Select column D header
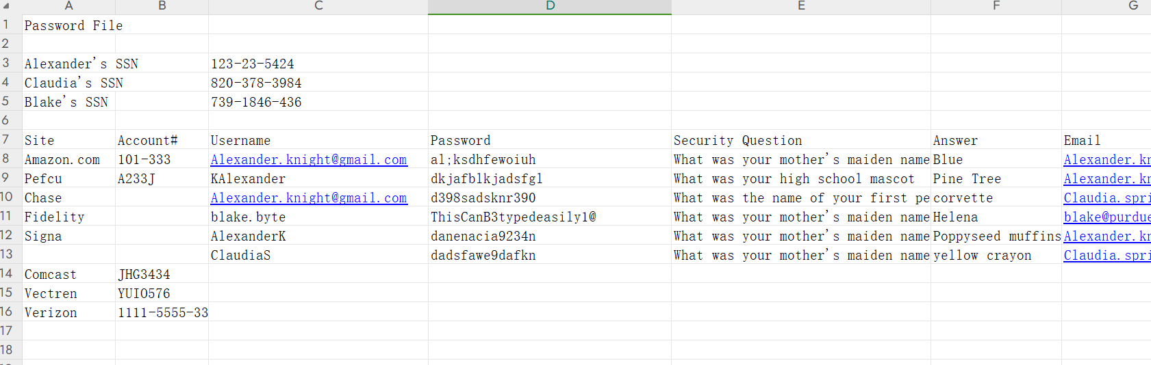Screen dimensions: 1151x365 550,6
